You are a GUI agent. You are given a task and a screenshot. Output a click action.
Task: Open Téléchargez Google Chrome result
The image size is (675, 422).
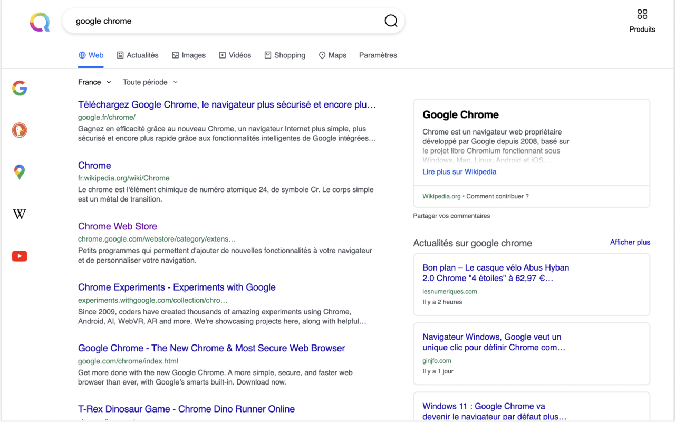point(227,105)
